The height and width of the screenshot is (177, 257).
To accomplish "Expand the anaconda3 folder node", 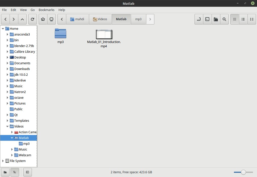I will (x=7, y=34).
